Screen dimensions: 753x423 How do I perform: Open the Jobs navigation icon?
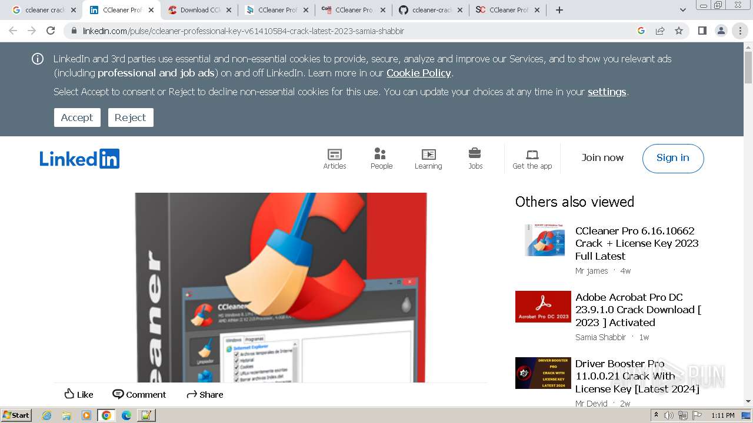[475, 159]
